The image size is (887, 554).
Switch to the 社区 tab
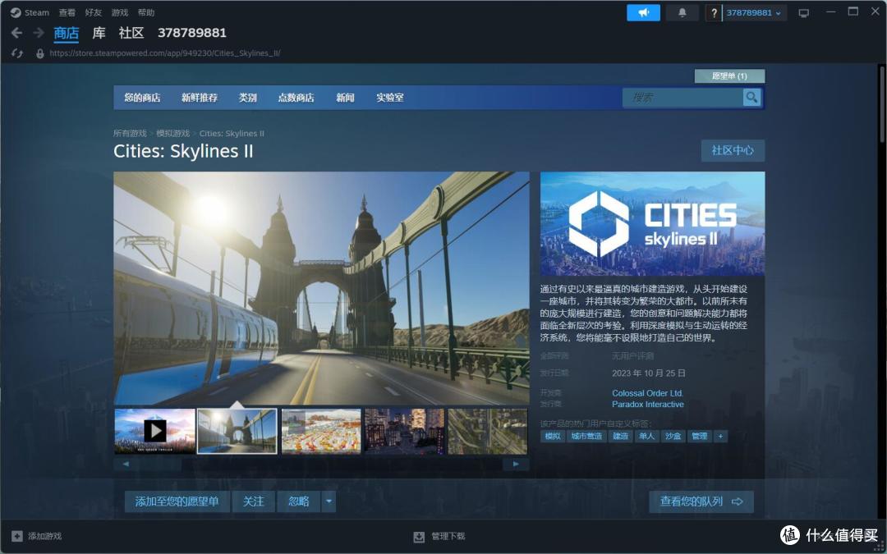(131, 33)
